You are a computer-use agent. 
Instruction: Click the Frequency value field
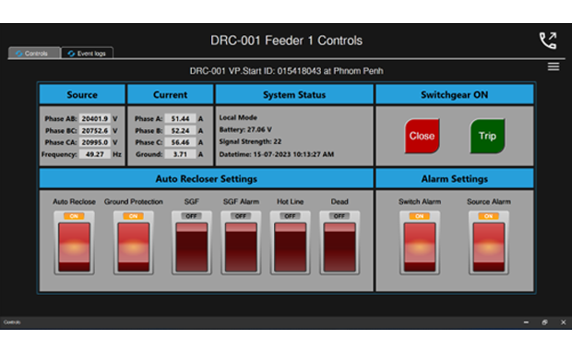coord(95,154)
